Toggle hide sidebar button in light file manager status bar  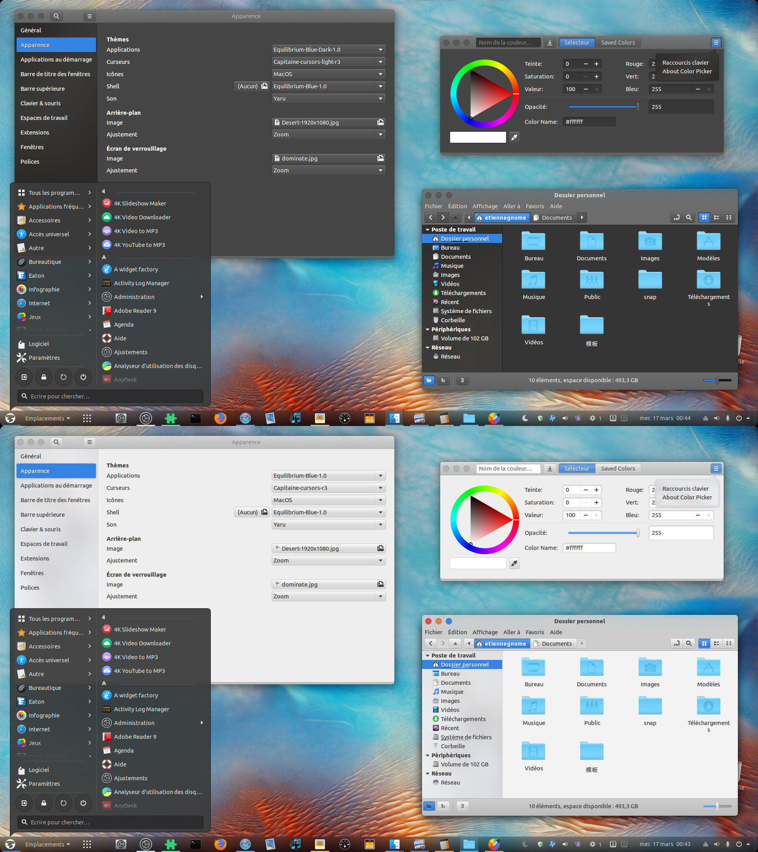tap(462, 806)
